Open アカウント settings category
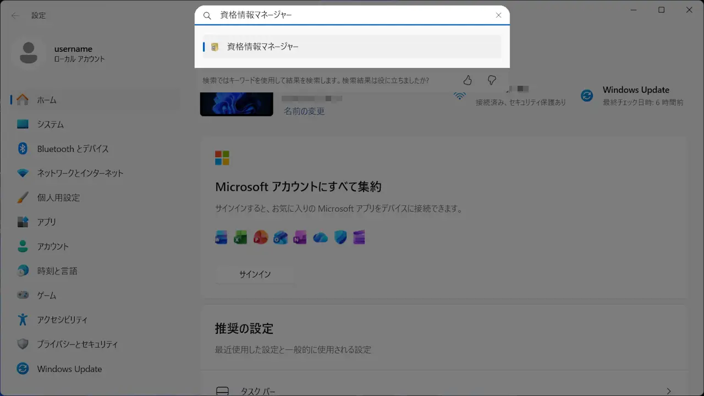 [x=53, y=246]
